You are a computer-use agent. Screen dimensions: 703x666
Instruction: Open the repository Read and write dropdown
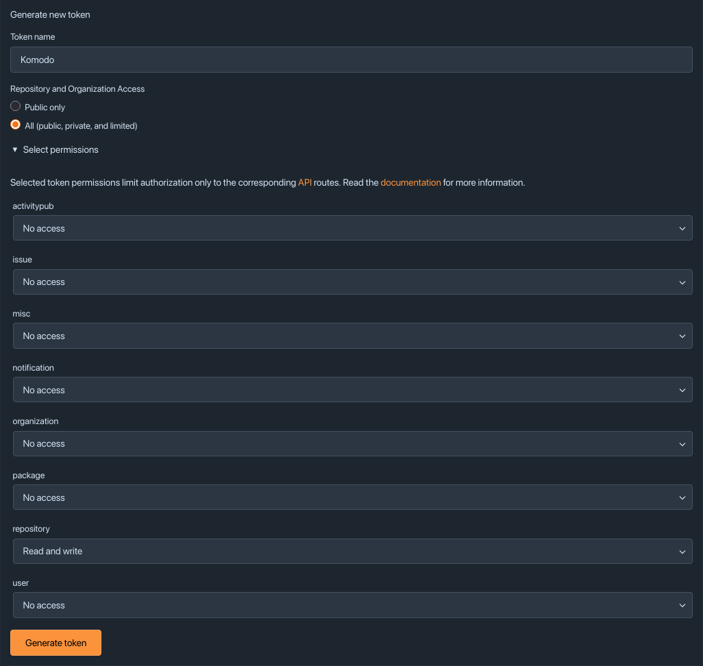pos(352,551)
